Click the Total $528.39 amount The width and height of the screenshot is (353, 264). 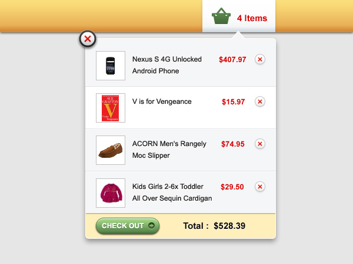229,226
